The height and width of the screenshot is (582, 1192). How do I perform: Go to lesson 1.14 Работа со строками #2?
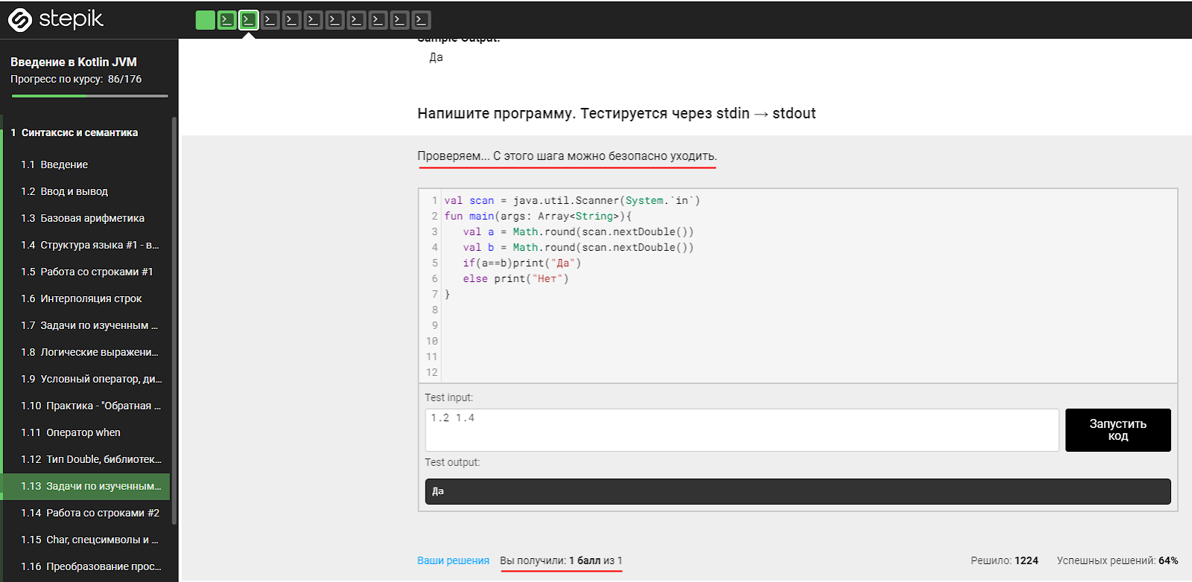click(x=102, y=513)
